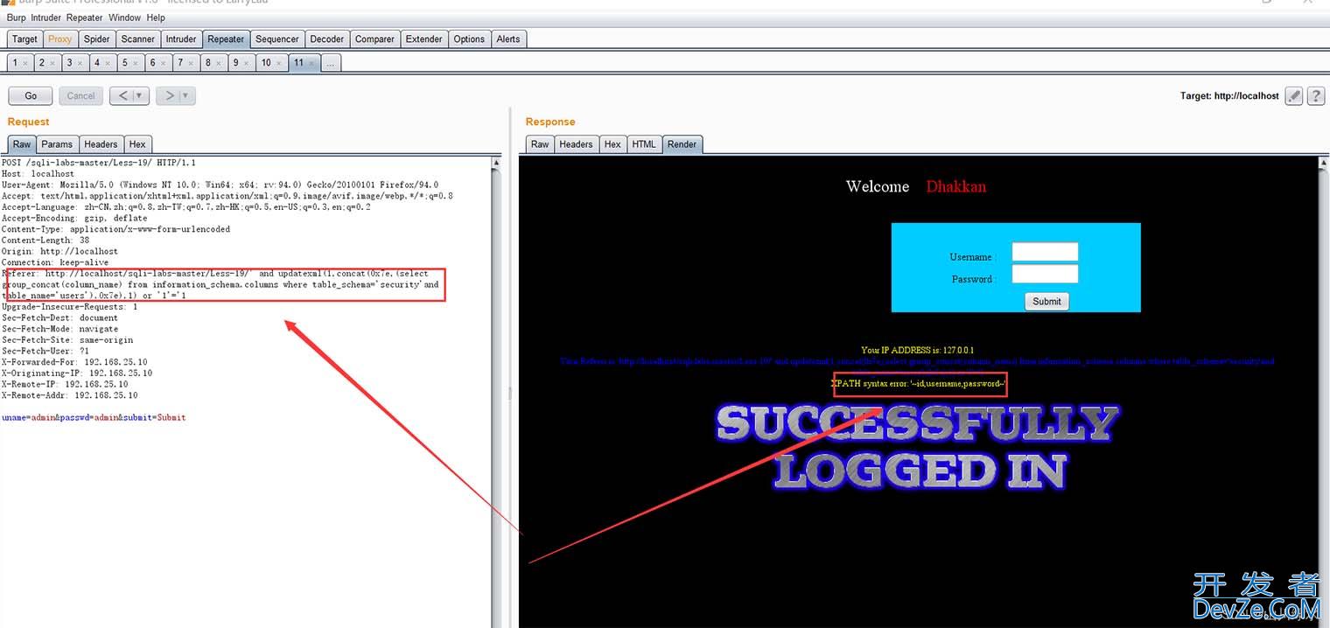Viewport: 1330px width, 628px height.
Task: Show Request Headers view
Action: [101, 144]
